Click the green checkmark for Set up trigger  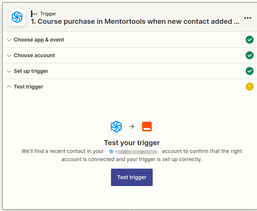pyautogui.click(x=249, y=71)
